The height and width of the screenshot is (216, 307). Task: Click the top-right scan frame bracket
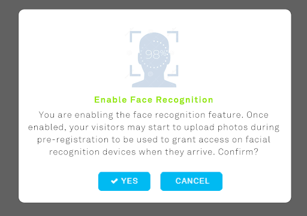pyautogui.click(x=173, y=36)
